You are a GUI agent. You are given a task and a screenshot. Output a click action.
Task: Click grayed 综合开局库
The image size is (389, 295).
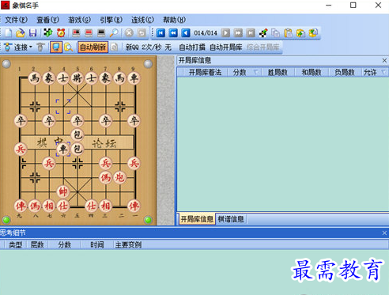pos(262,47)
